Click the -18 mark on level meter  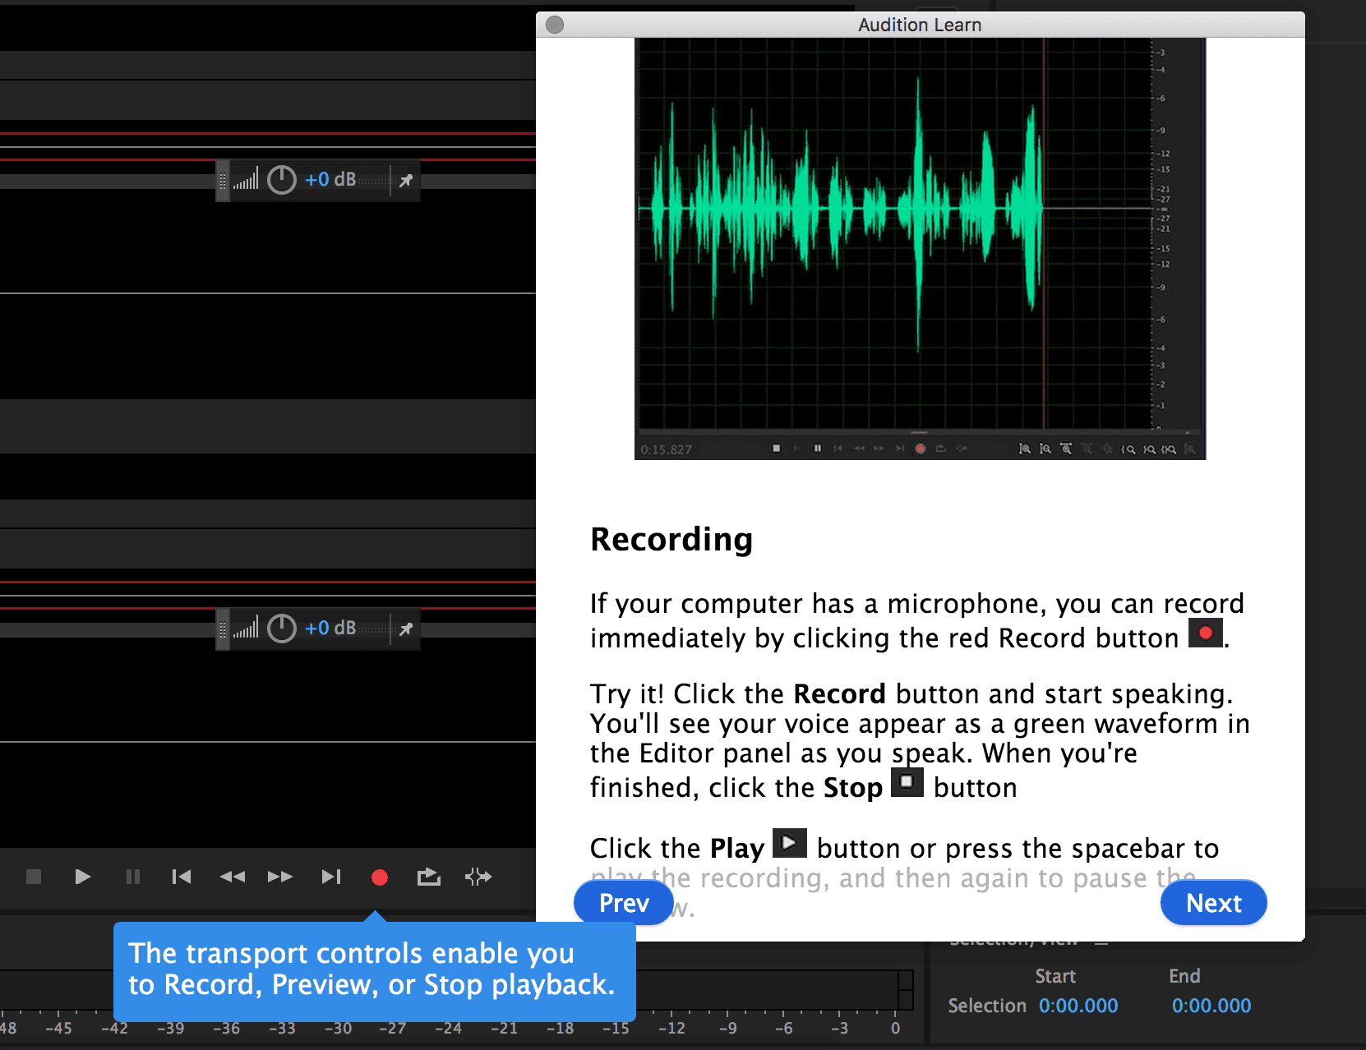point(560,1028)
